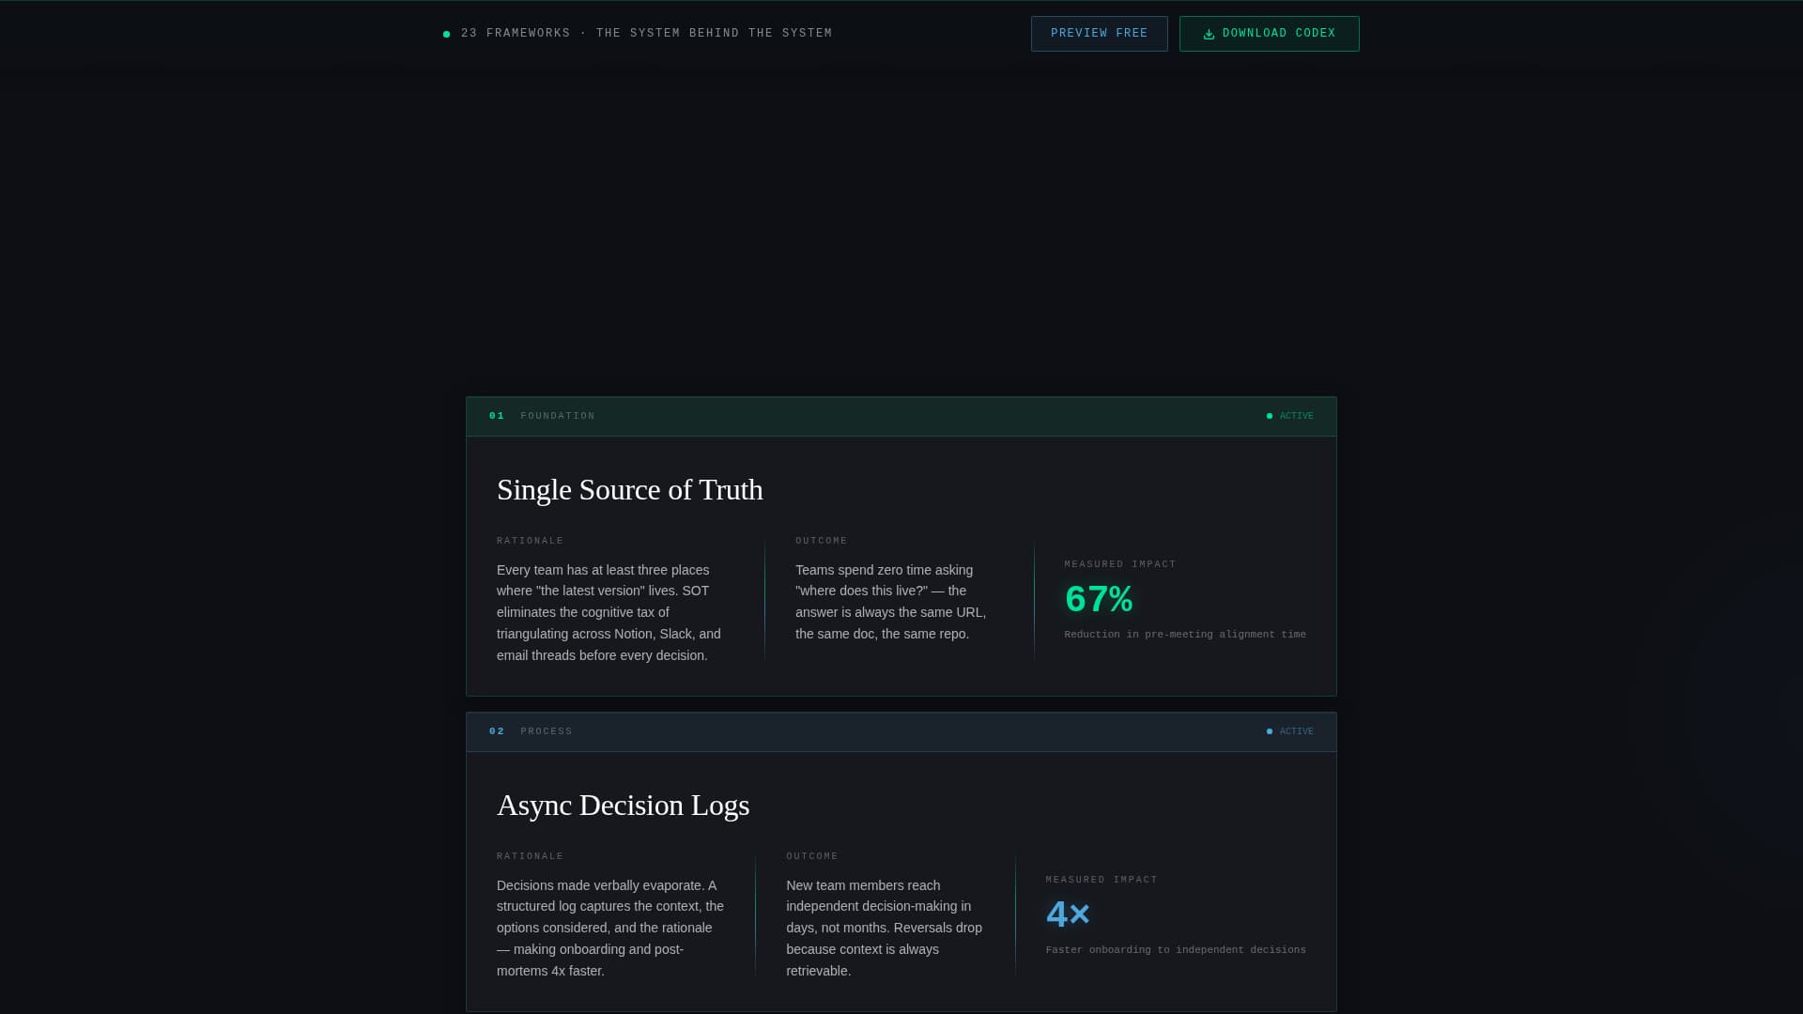Toggle the ACTIVE status on the Foundation card

[1290, 416]
